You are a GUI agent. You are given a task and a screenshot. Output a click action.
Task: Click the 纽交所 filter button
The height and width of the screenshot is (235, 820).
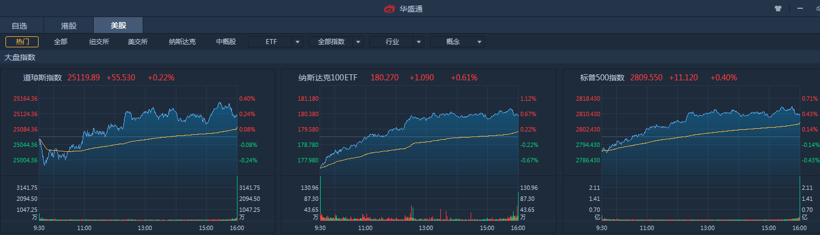pyautogui.click(x=99, y=42)
